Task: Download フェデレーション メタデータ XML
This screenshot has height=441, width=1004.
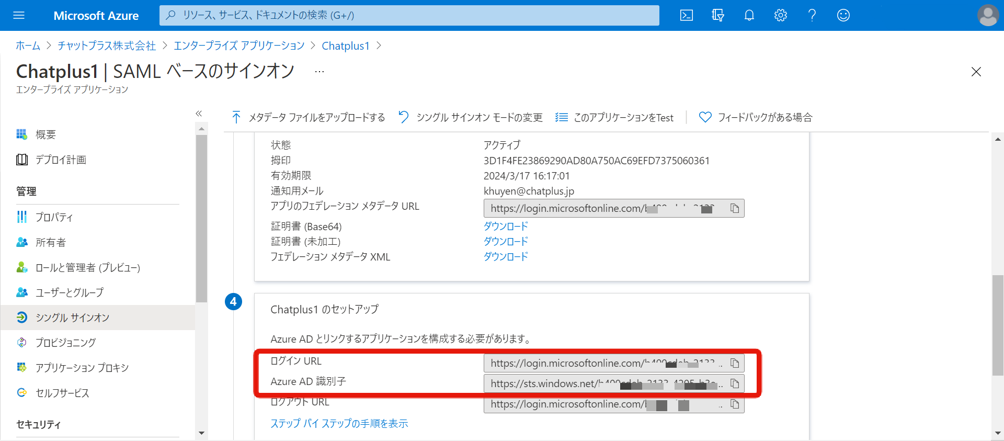Action: click(506, 256)
